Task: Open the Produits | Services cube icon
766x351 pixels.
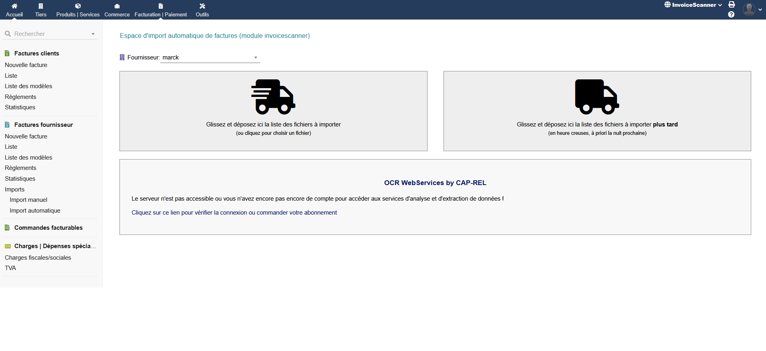Action: (x=78, y=6)
